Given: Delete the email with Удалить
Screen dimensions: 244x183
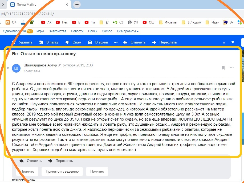Looking at the screenshot, I should 22,42.
